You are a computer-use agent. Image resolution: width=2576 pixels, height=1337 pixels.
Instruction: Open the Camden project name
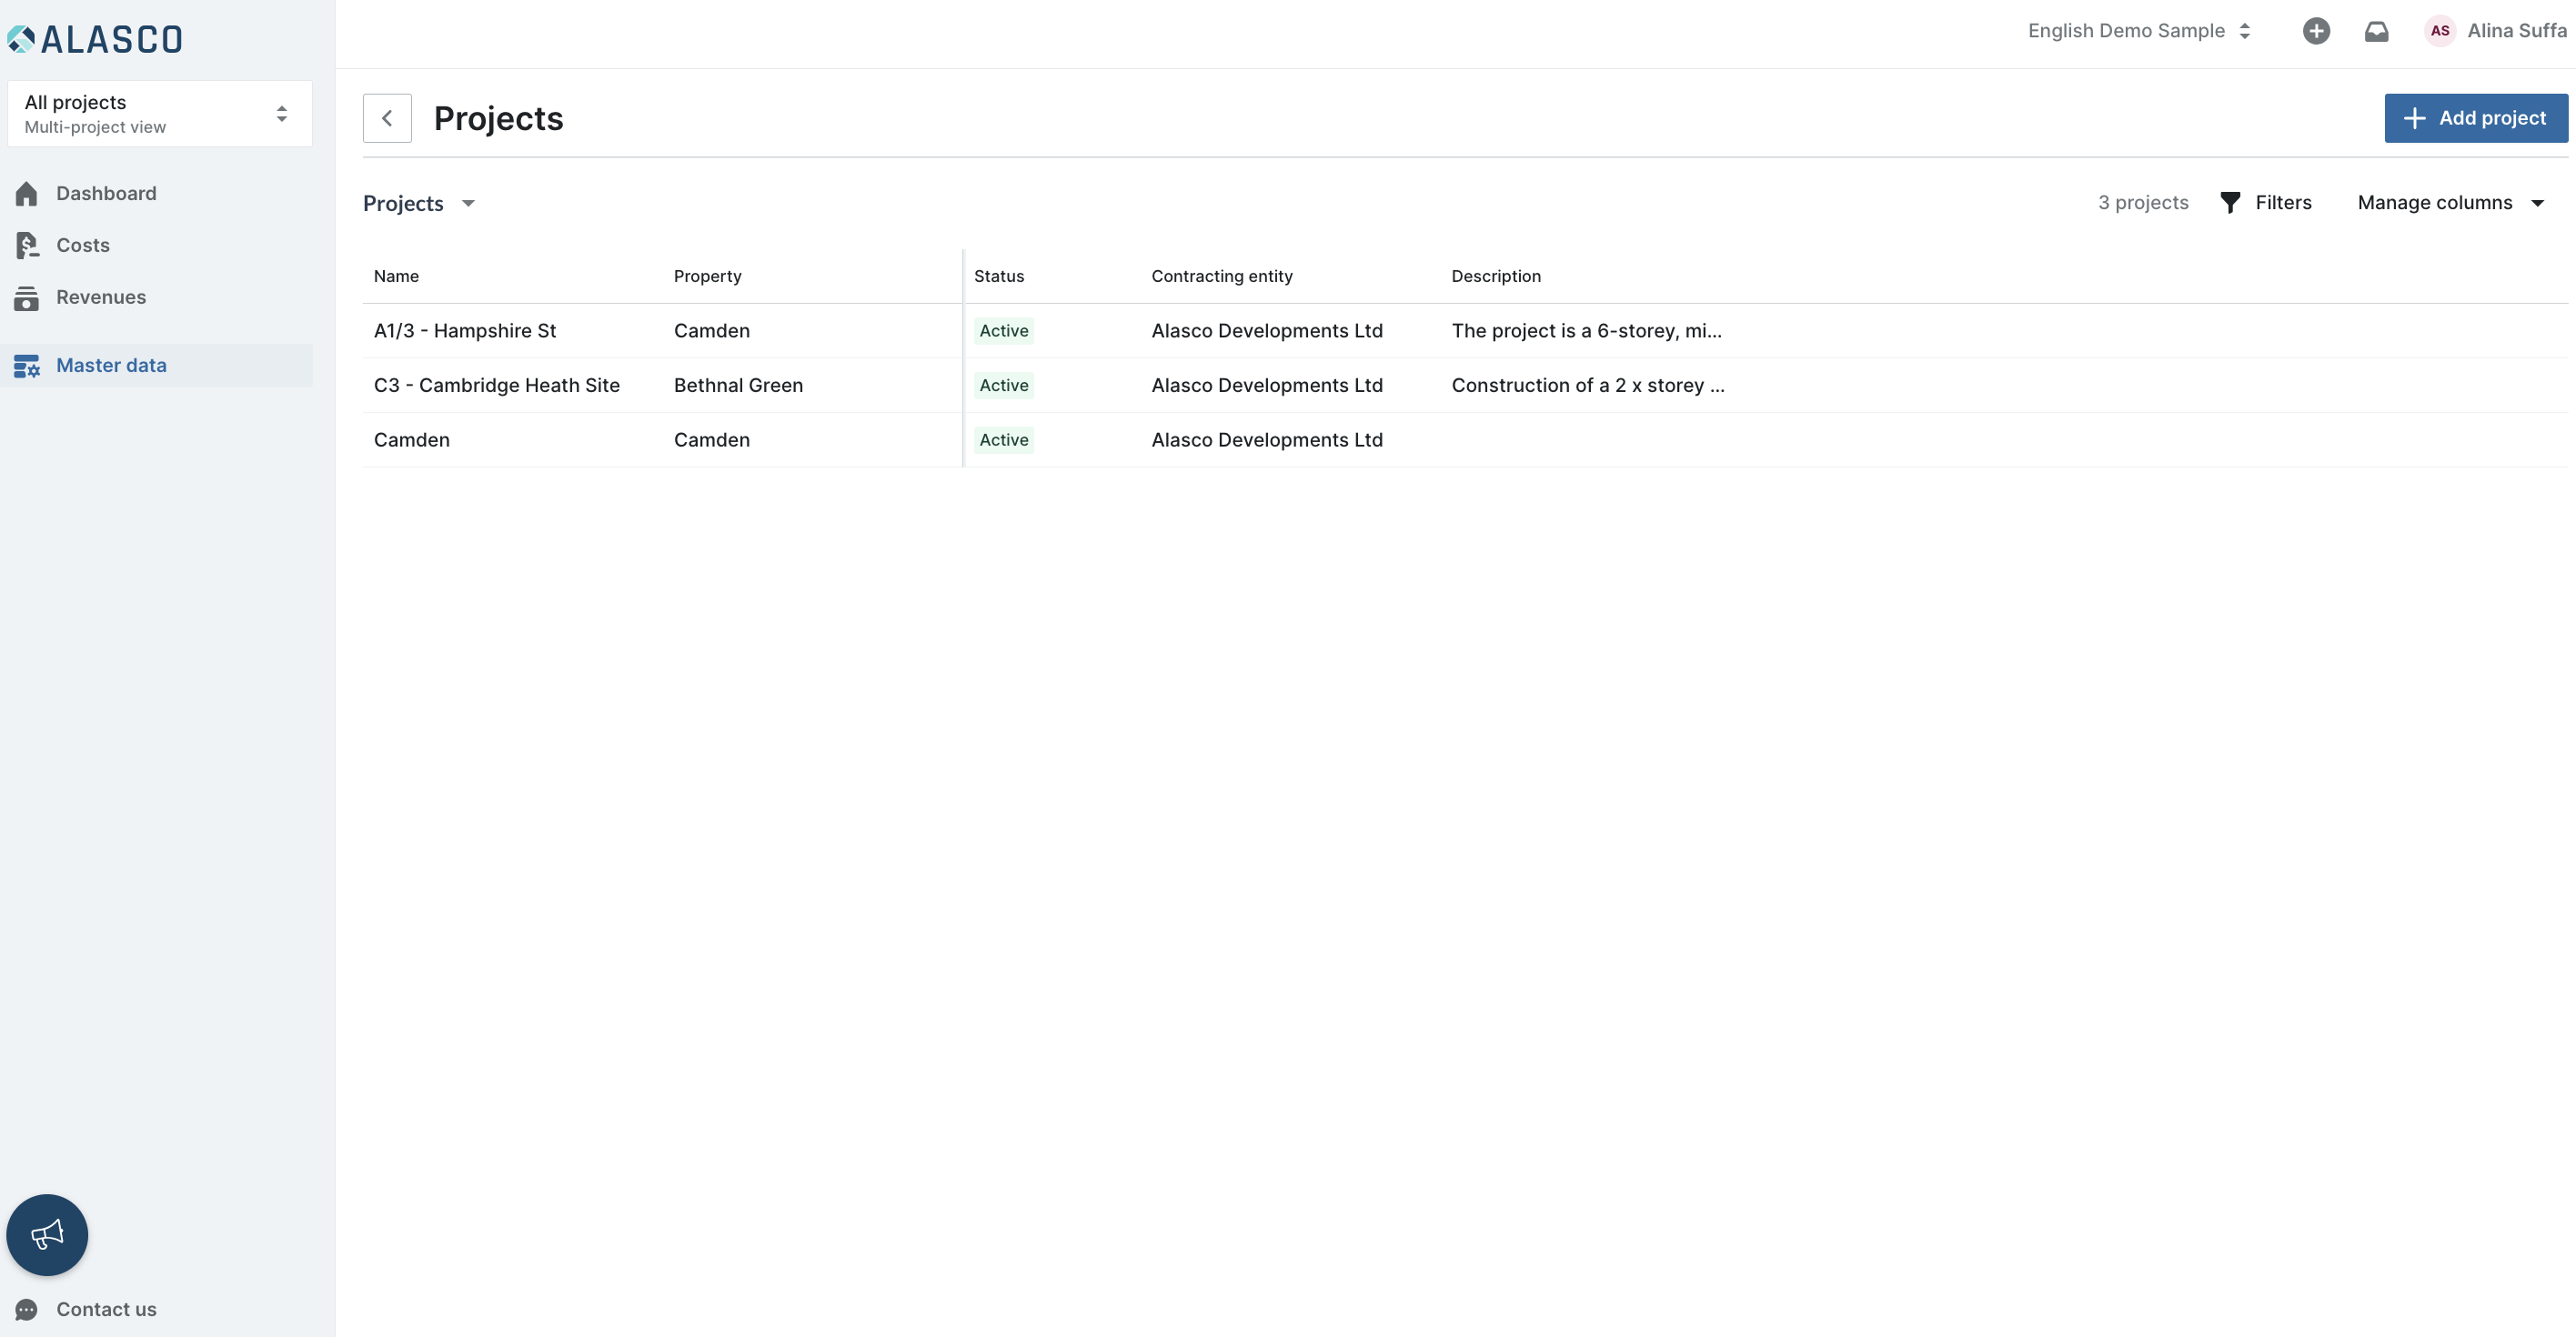pos(412,440)
